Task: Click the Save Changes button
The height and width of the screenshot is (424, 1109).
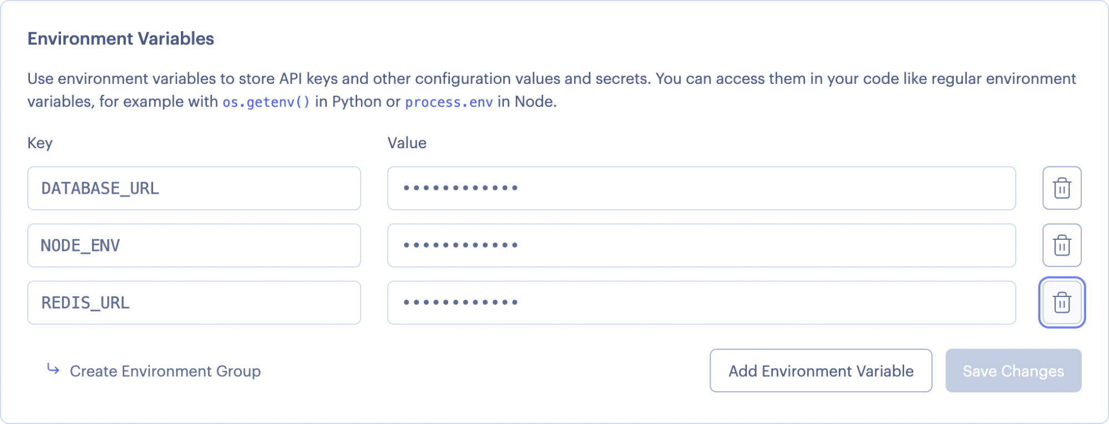Action: [1013, 371]
